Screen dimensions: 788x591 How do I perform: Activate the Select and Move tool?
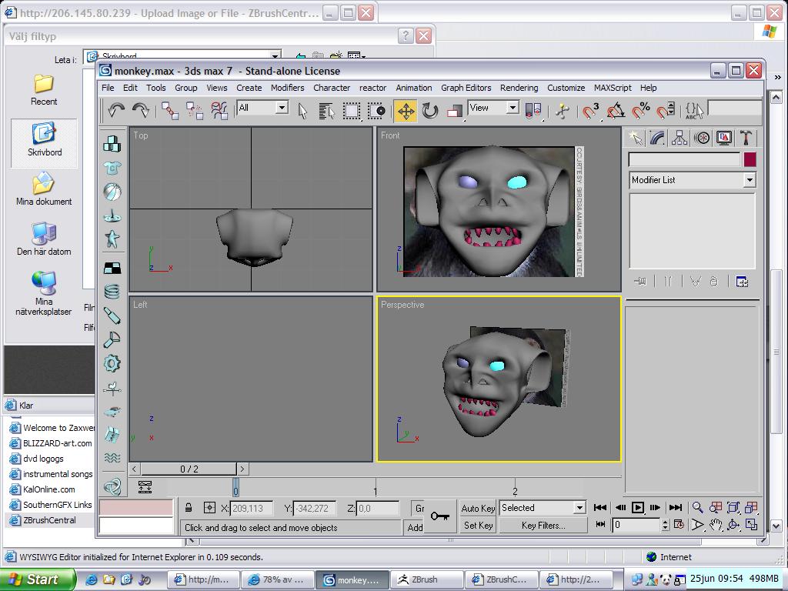click(406, 111)
